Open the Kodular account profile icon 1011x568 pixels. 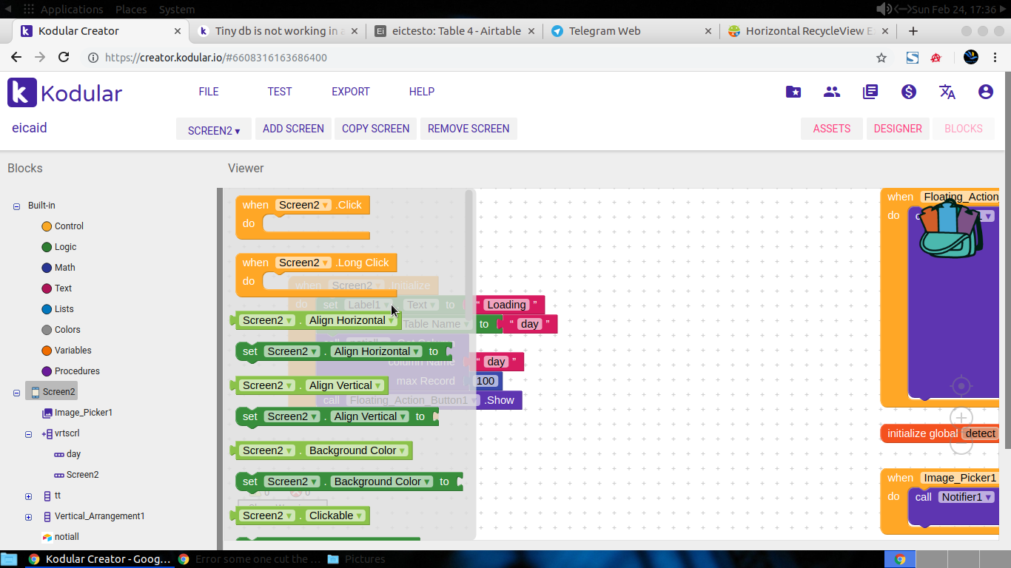point(986,92)
